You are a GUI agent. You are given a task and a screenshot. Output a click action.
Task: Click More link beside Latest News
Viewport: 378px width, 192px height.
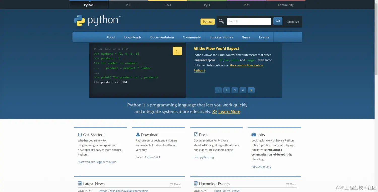175,184
